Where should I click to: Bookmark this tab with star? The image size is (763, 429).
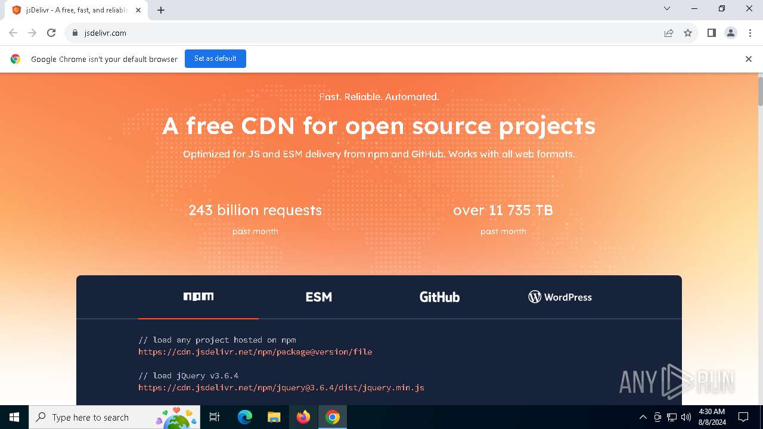(688, 33)
